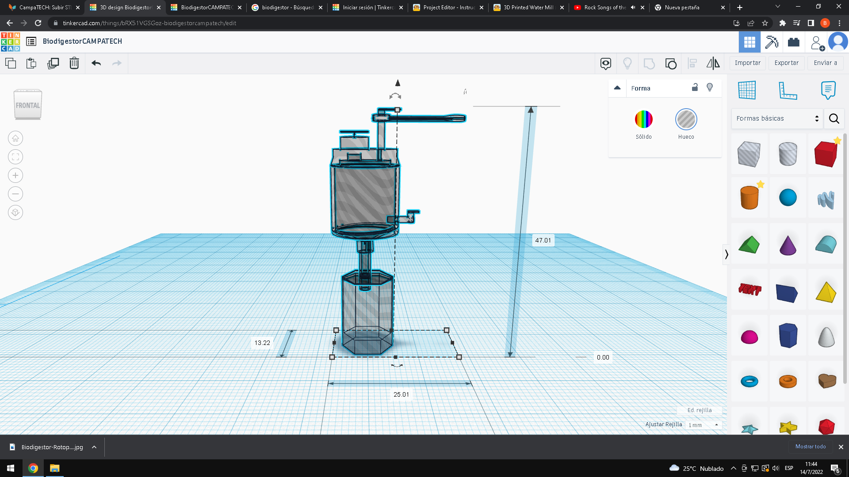Delete selection with trash icon

coord(74,63)
